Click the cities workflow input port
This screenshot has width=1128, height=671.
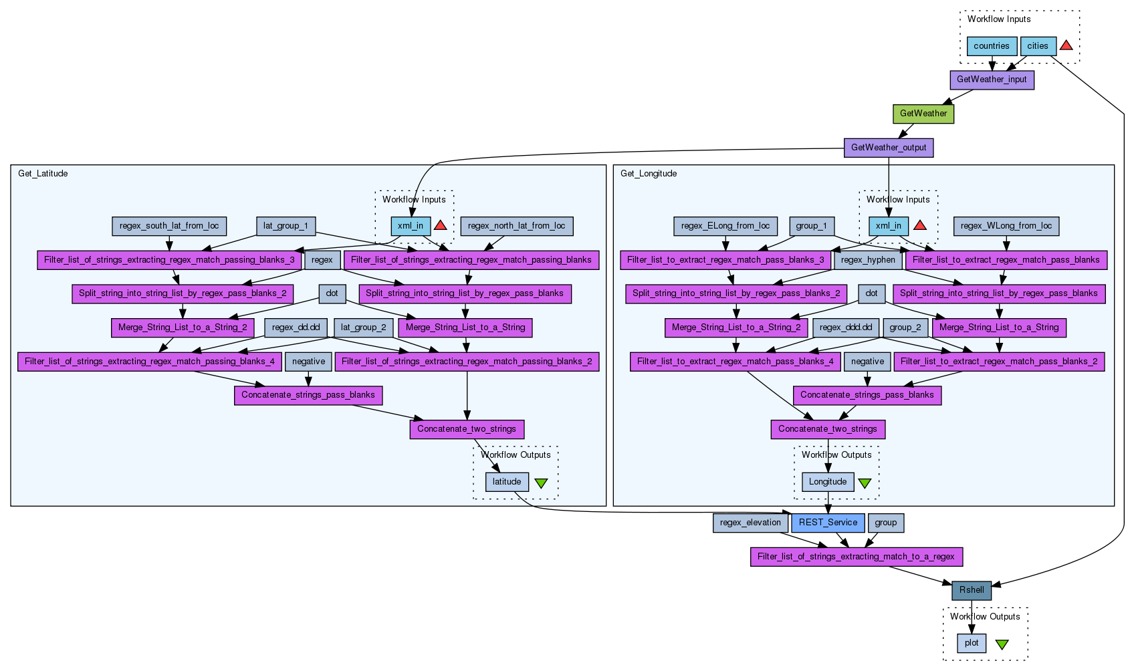tap(1038, 46)
